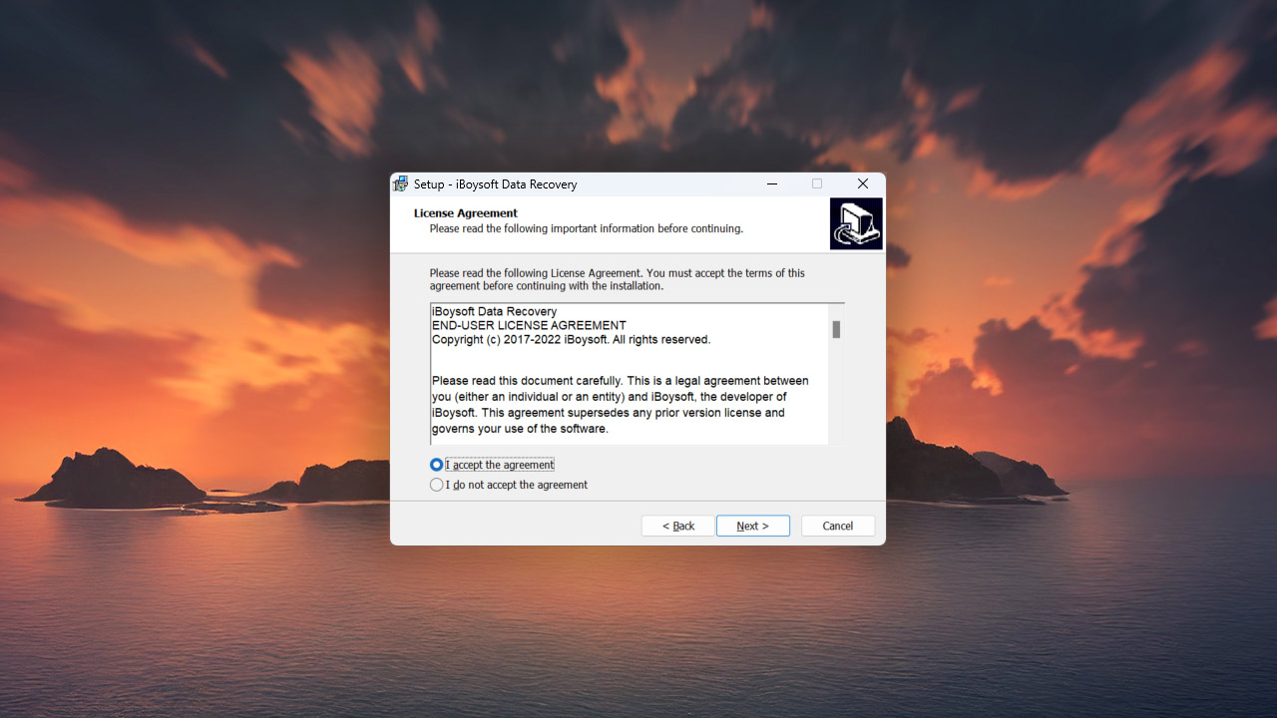Click the copyright 2017-2022 iBoysoft line
Viewport: 1277px width, 718px height.
pyautogui.click(x=571, y=339)
